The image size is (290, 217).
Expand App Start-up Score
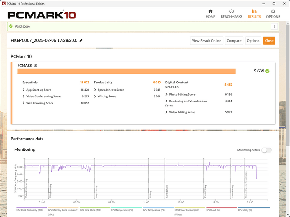[x=24, y=90]
